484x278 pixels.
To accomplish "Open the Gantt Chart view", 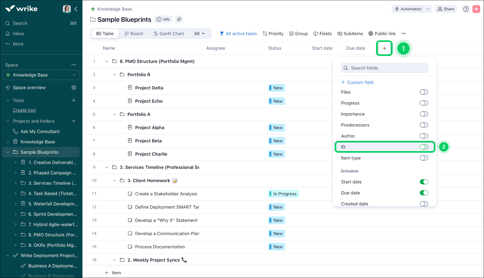I will pos(169,33).
